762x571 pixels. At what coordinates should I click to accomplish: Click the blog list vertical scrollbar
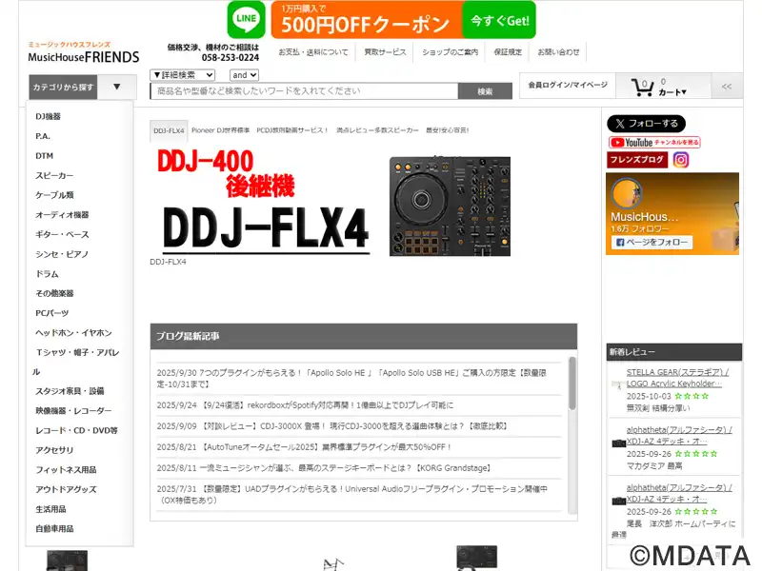(x=572, y=384)
